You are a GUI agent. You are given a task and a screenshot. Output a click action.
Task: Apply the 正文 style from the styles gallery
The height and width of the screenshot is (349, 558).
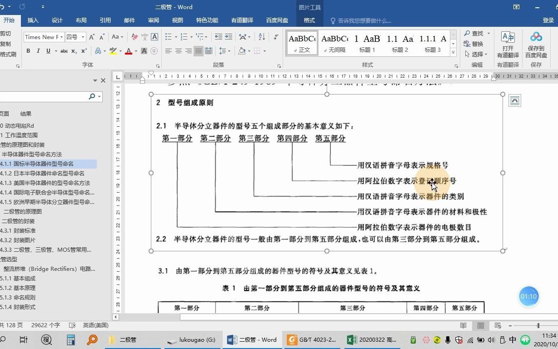pyautogui.click(x=302, y=43)
